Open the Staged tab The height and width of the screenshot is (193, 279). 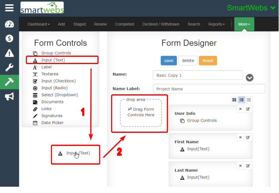[x=79, y=24]
